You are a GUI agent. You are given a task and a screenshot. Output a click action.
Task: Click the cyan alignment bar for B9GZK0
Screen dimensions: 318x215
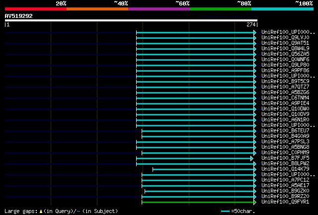(199, 191)
